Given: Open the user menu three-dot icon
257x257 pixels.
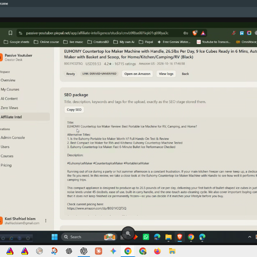Looking at the screenshot, I should click(46, 221).
